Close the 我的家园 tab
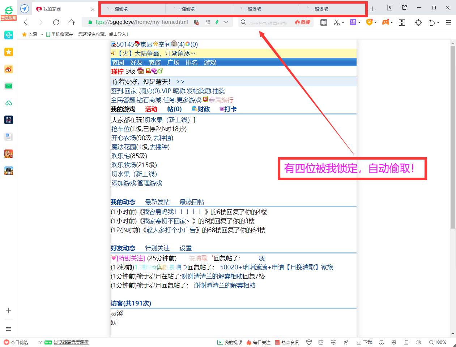Screen dimensions: 456x347 coord(93,9)
